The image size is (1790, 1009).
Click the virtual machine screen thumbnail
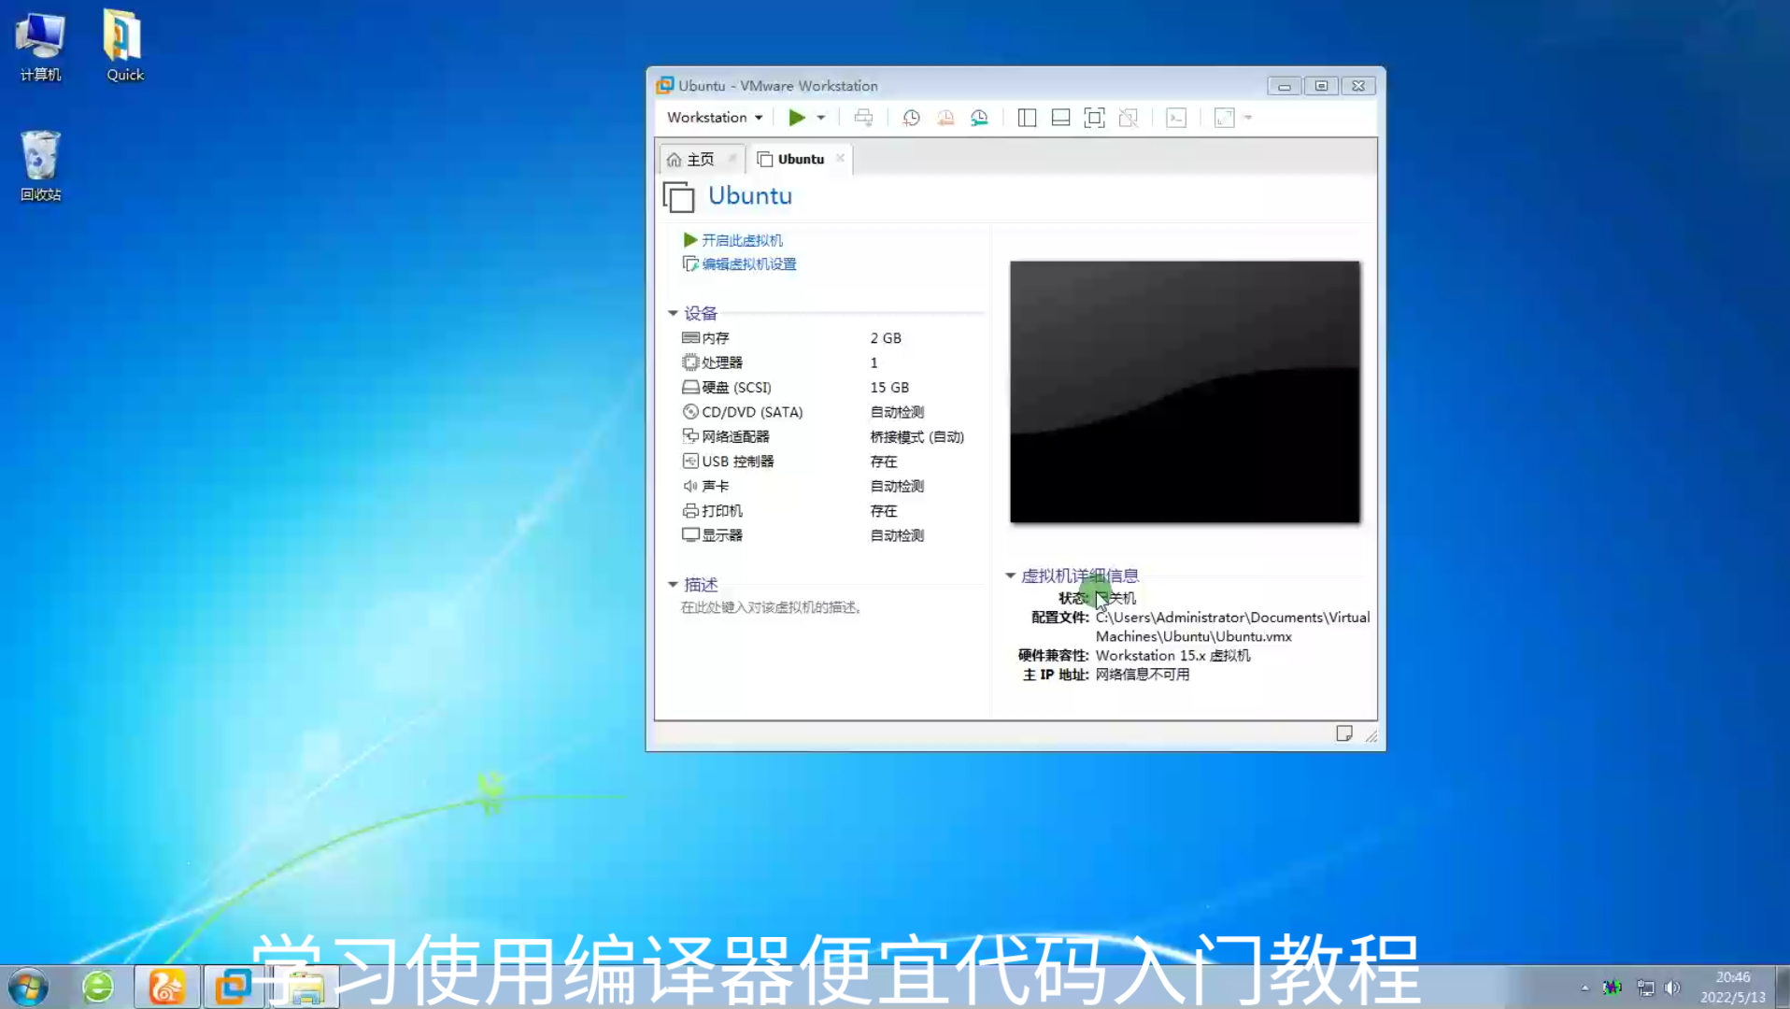tap(1185, 392)
